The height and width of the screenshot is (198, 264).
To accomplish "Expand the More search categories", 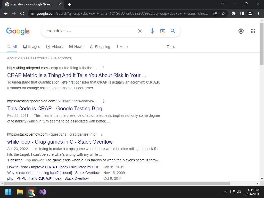I will click(122, 47).
